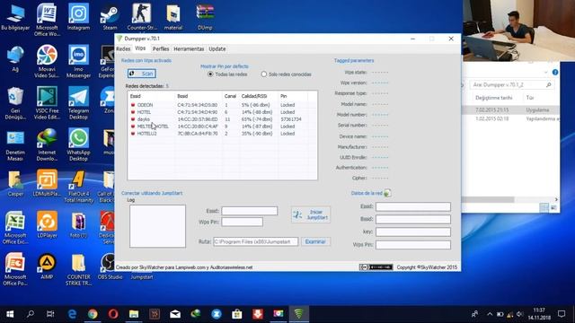Click Değiştirme tarihi column in Explorer

point(494,98)
